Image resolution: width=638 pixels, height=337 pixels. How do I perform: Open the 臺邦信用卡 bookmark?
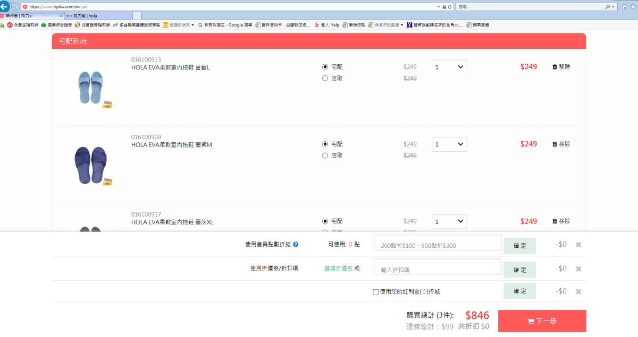283,25
